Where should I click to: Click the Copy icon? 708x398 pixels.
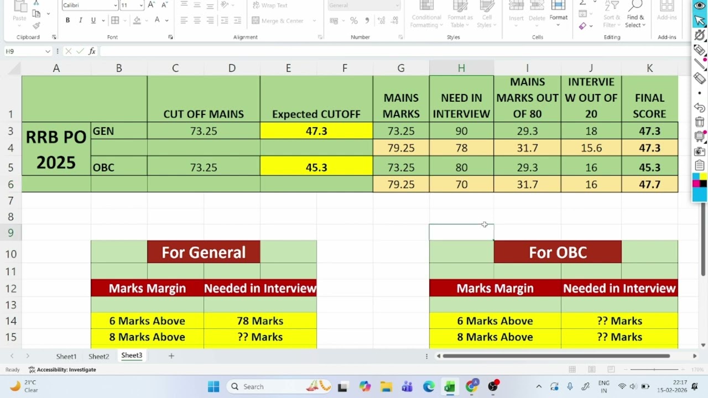(x=37, y=13)
